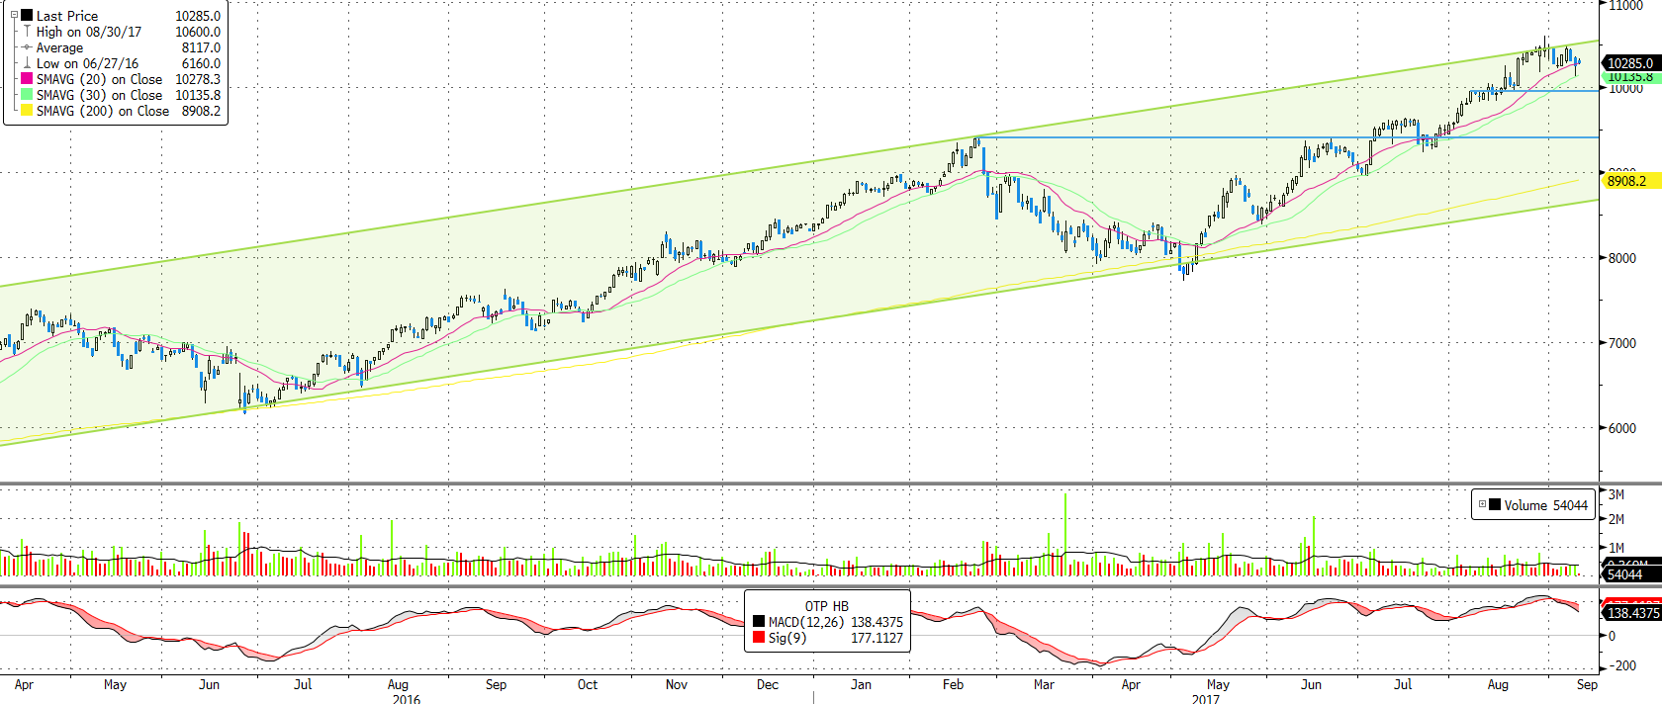Viewport: 1662px width, 704px height.
Task: Click the Dec label on time axis
Action: click(768, 684)
